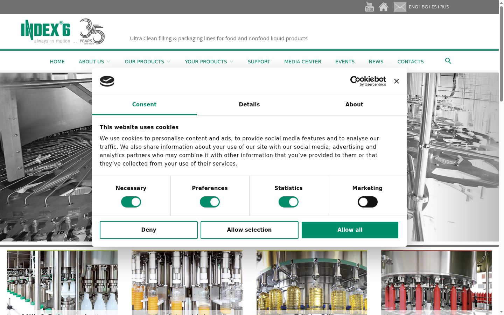
Task: Click the home house icon in top bar
Action: tap(384, 7)
